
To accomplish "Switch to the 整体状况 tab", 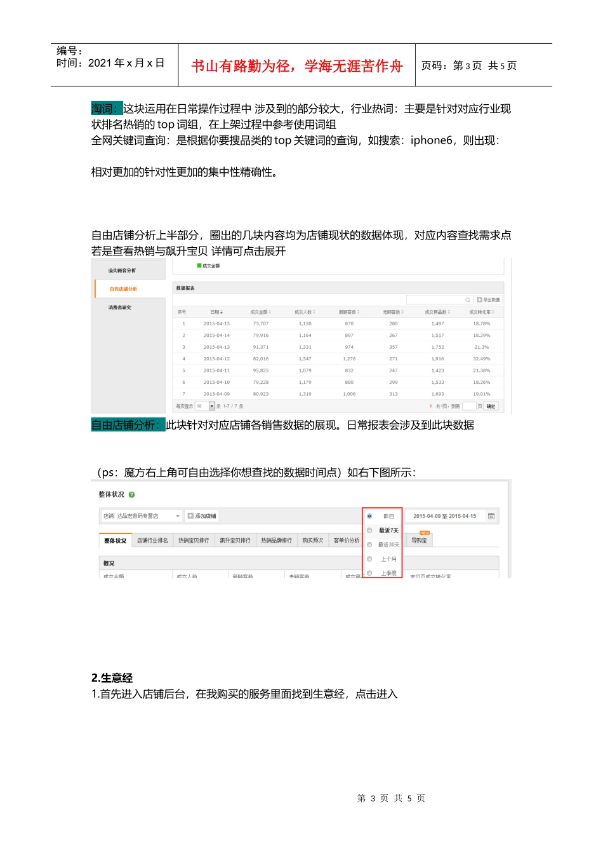I will [x=116, y=541].
